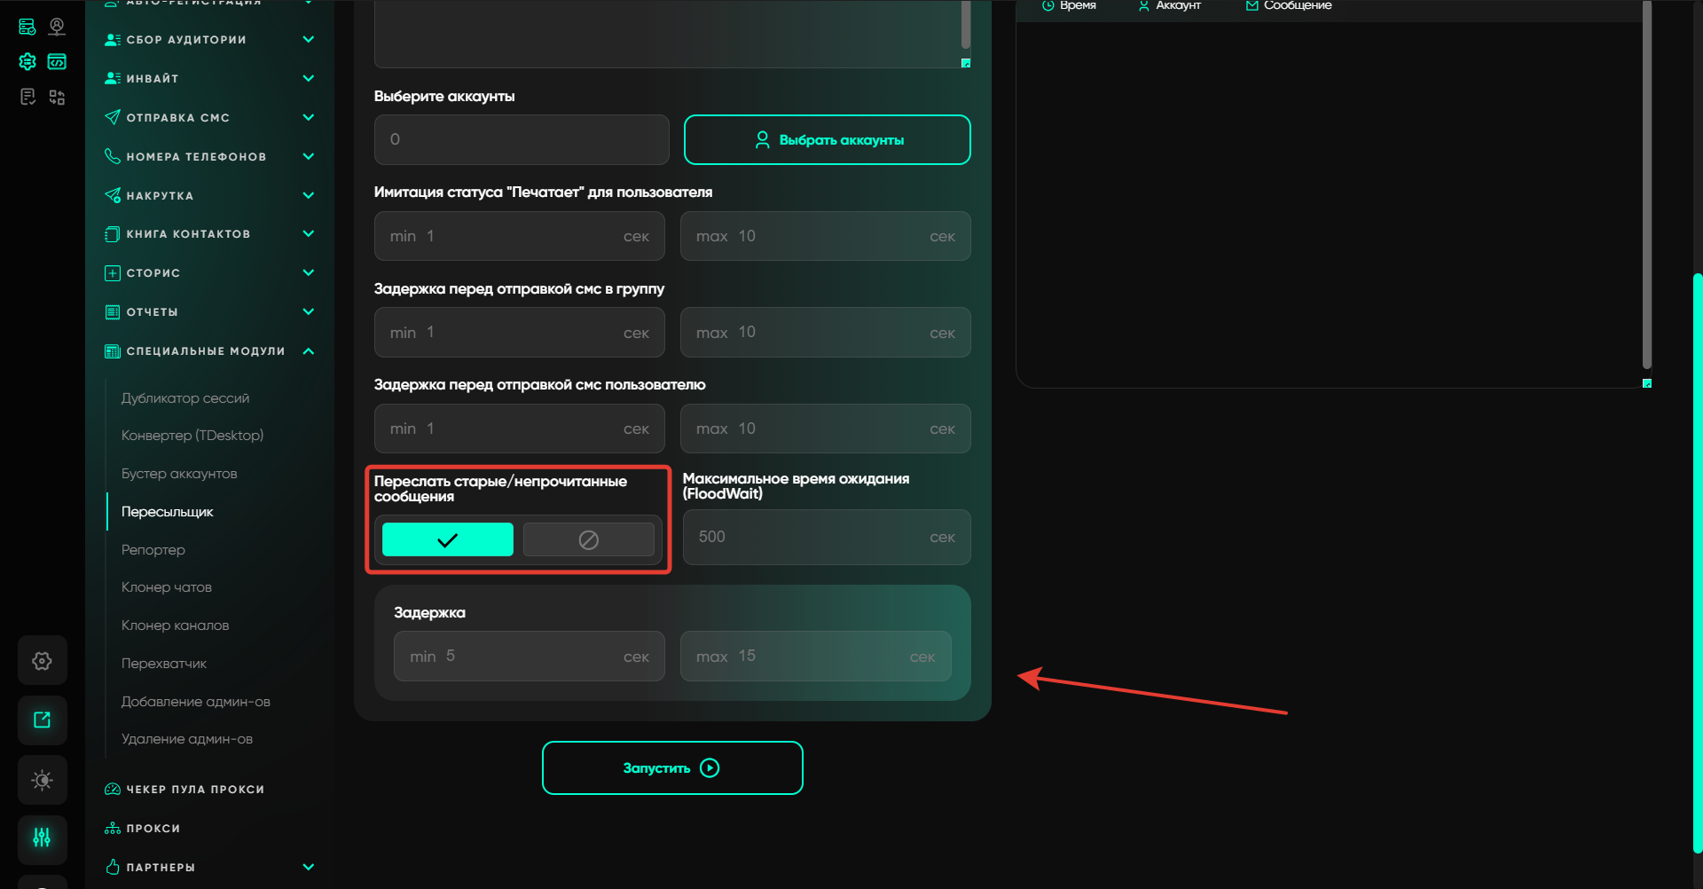Expand the Партнеры menu section
The width and height of the screenshot is (1703, 889).
coord(309,867)
